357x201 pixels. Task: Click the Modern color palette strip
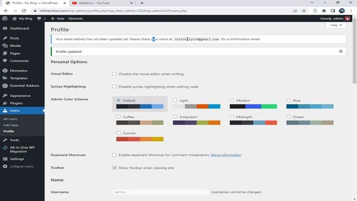point(253,107)
